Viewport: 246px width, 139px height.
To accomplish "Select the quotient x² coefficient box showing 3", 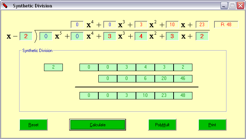I will (141, 24).
